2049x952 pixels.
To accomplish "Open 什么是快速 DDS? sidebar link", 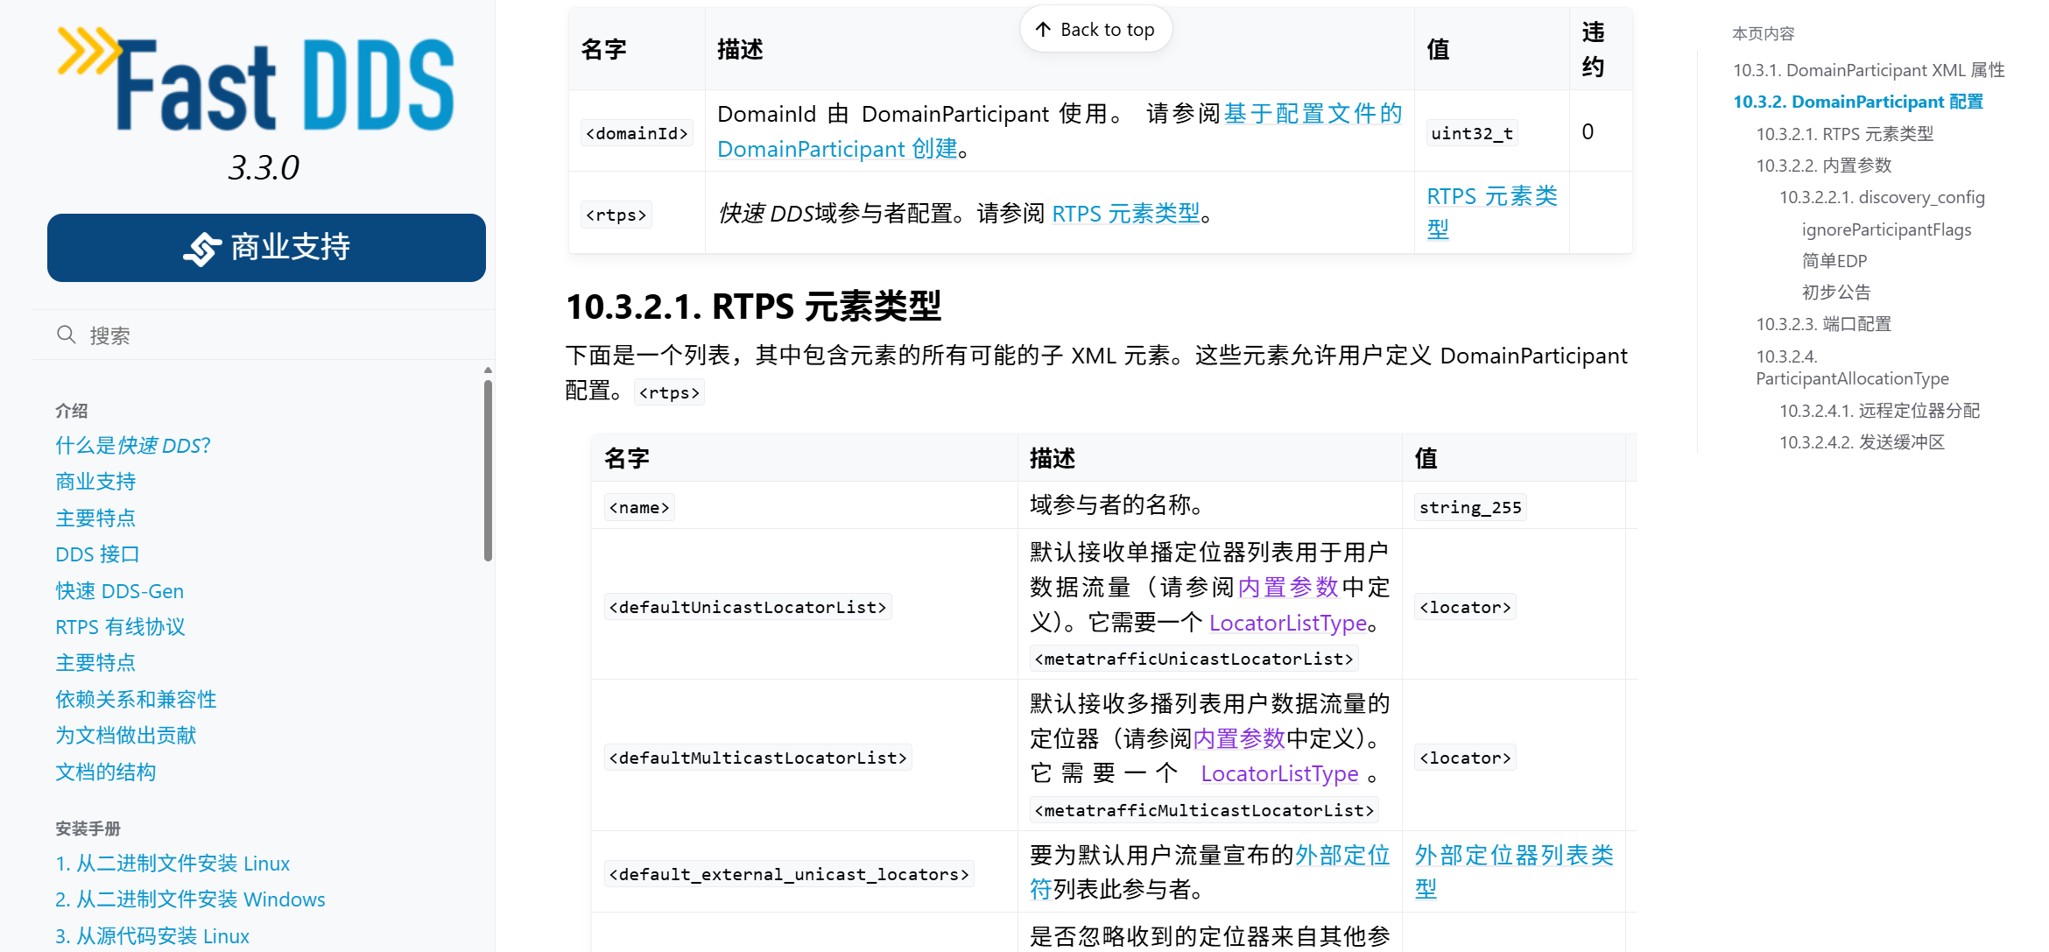I will 133,445.
